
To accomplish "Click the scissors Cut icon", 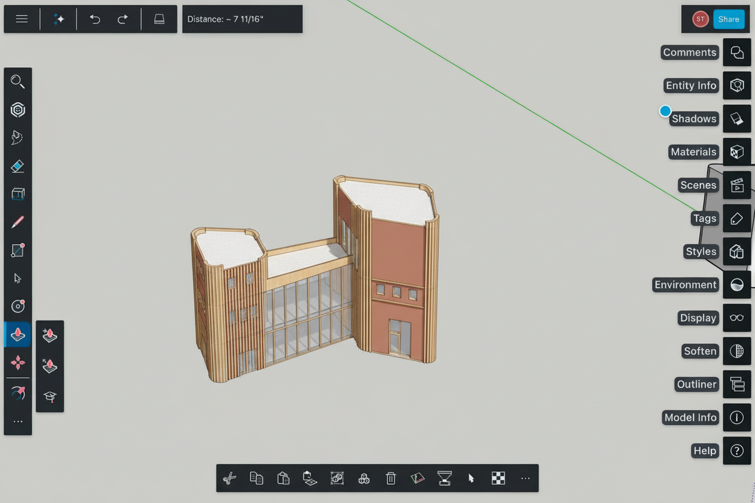I will click(229, 478).
